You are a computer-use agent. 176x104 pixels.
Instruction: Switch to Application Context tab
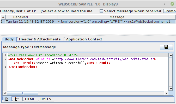84,39
